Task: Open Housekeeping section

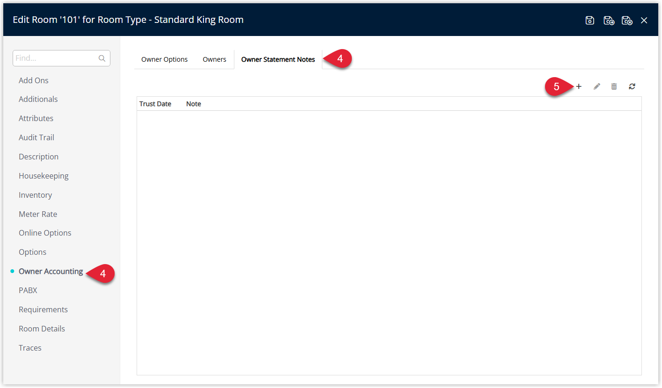Action: click(44, 176)
